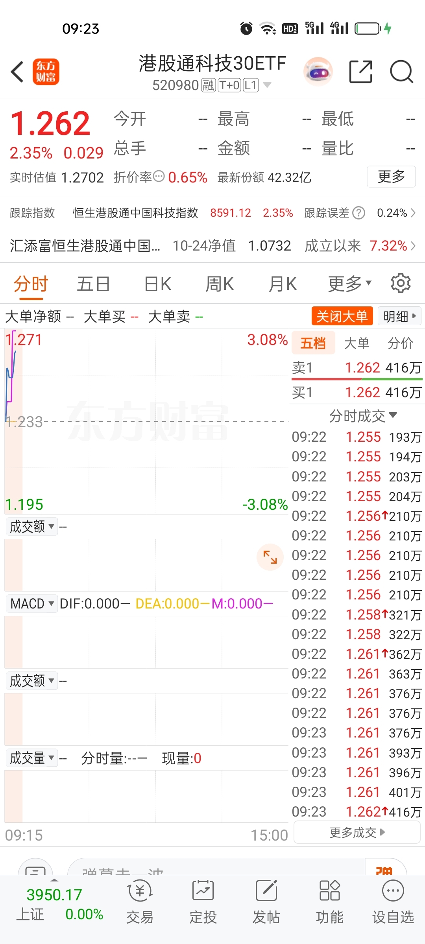Expand chart to fullscreen arrows icon
The image size is (425, 944).
pyautogui.click(x=270, y=557)
